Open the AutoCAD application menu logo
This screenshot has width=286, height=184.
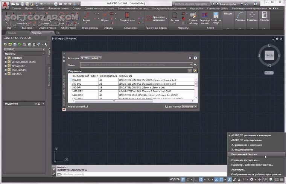click(x=6, y=5)
